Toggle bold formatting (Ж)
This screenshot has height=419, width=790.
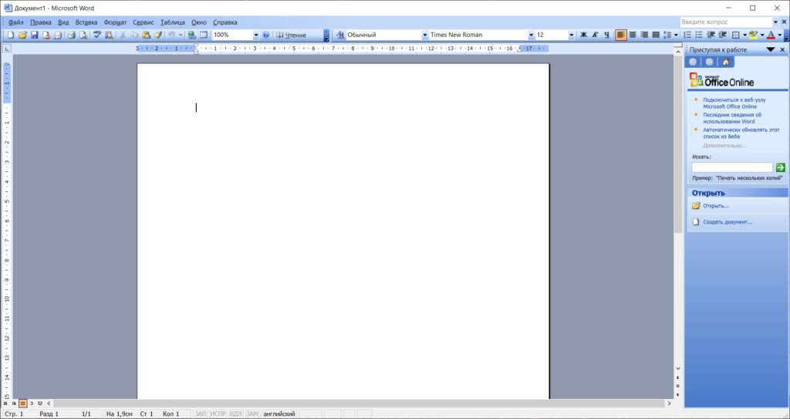(583, 35)
